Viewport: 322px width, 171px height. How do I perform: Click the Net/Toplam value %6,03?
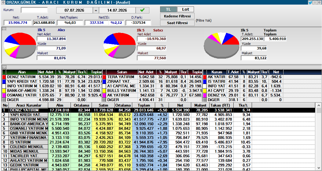(x=70, y=23)
